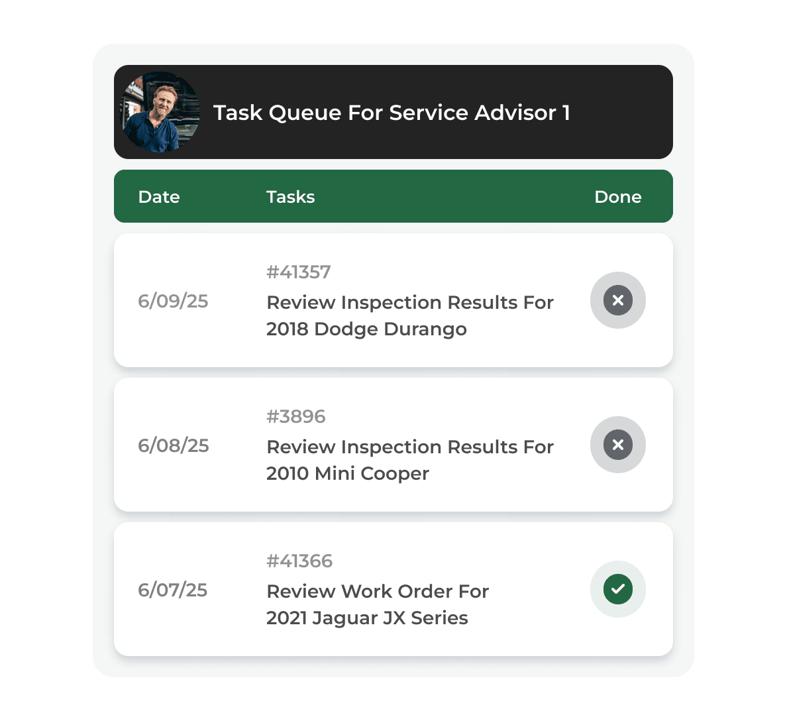The image size is (787, 721).
Task: Click the Service Advisor profile photo
Action: tap(160, 112)
